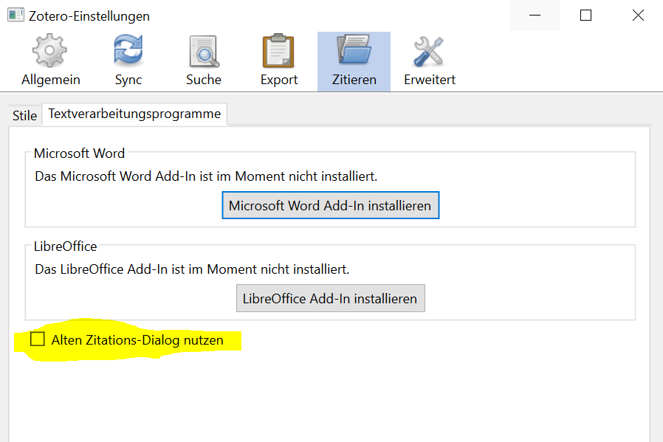
Task: Minimize the Zotero-Einstellungen window
Action: point(535,15)
